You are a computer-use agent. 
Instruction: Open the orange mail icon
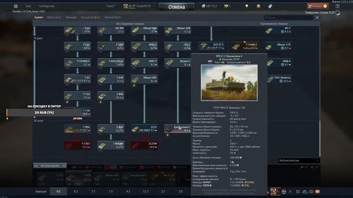(x=318, y=191)
